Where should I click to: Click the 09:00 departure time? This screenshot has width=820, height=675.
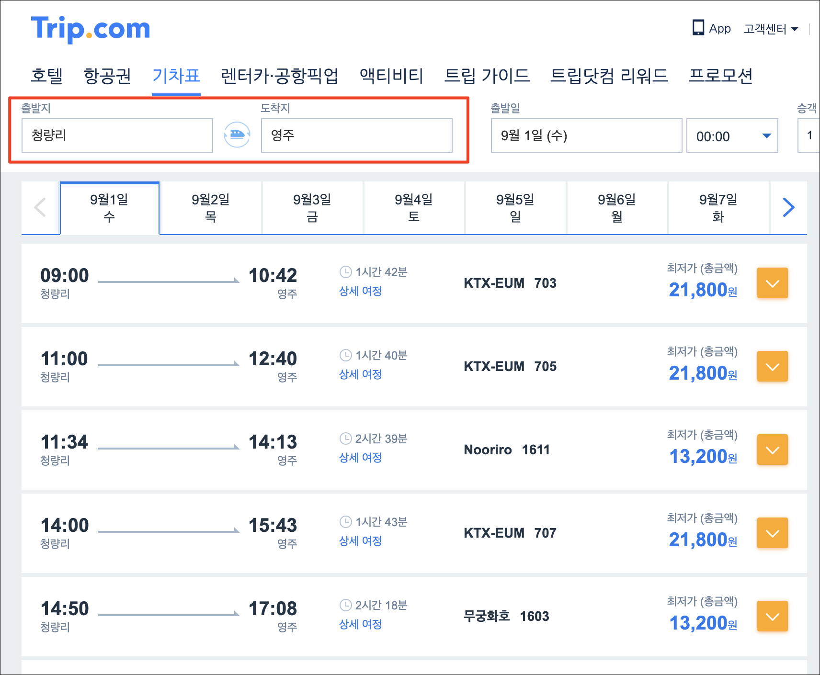pos(65,275)
